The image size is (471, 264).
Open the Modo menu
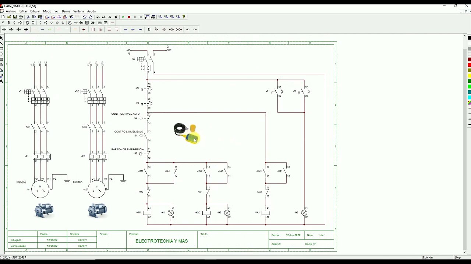(x=47, y=11)
